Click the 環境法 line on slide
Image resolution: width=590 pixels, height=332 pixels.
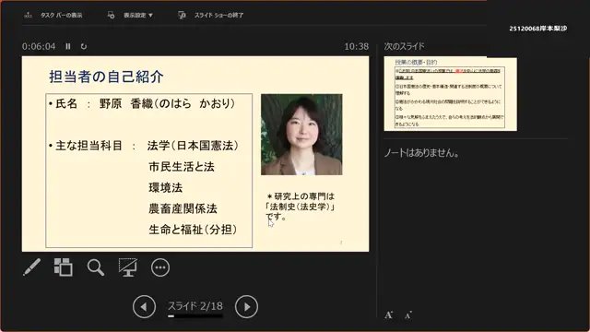pos(165,187)
